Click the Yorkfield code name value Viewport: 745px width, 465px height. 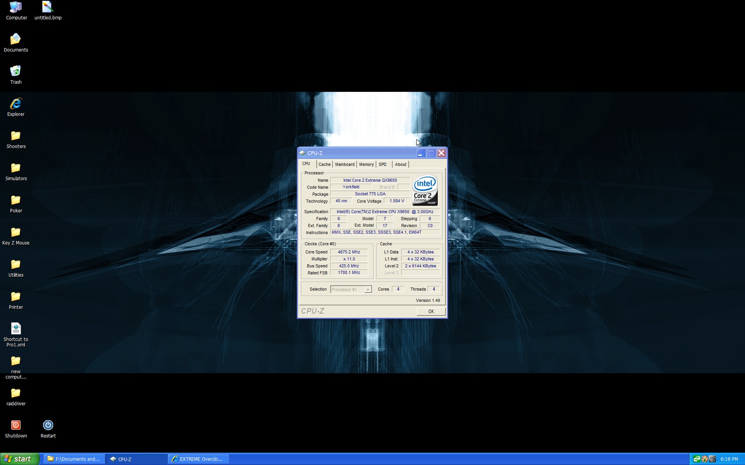(351, 187)
